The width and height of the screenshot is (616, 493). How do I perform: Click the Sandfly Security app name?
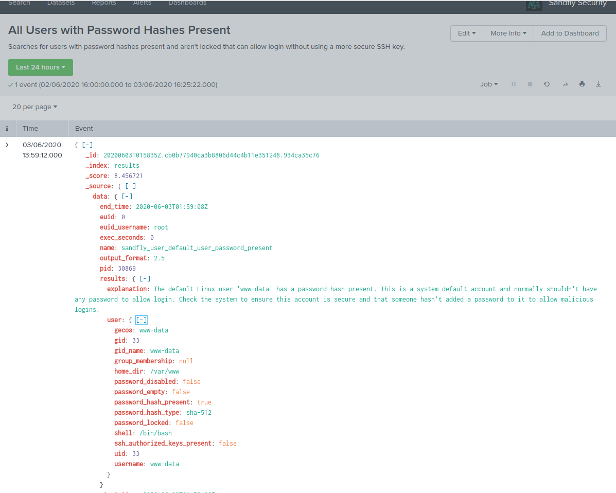(x=577, y=3)
